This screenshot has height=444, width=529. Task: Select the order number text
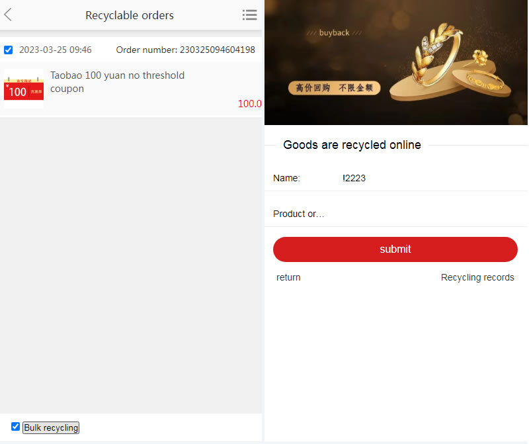[x=186, y=50]
